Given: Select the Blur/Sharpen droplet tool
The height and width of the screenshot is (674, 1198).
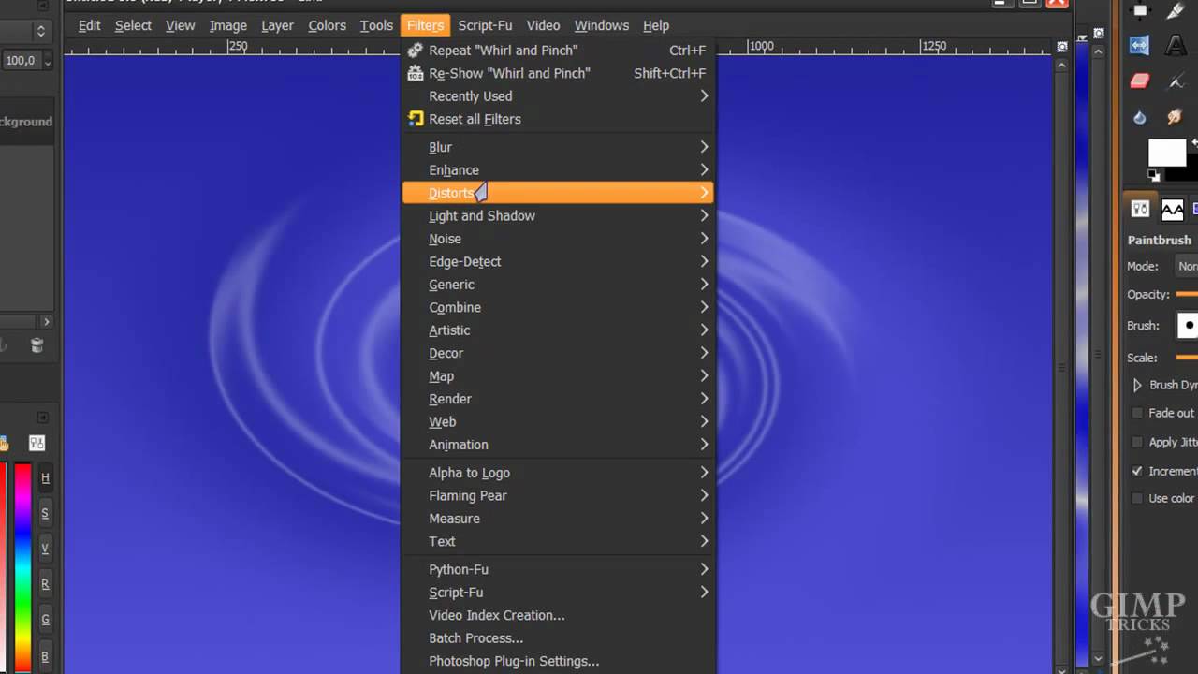Looking at the screenshot, I should (x=1139, y=117).
